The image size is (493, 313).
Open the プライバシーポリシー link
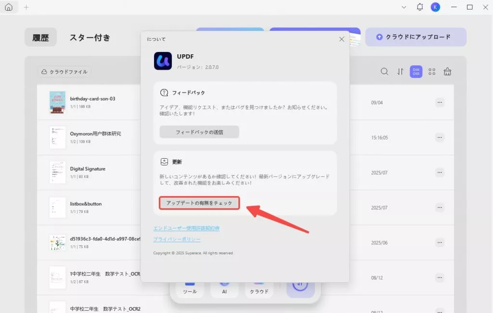tap(177, 239)
